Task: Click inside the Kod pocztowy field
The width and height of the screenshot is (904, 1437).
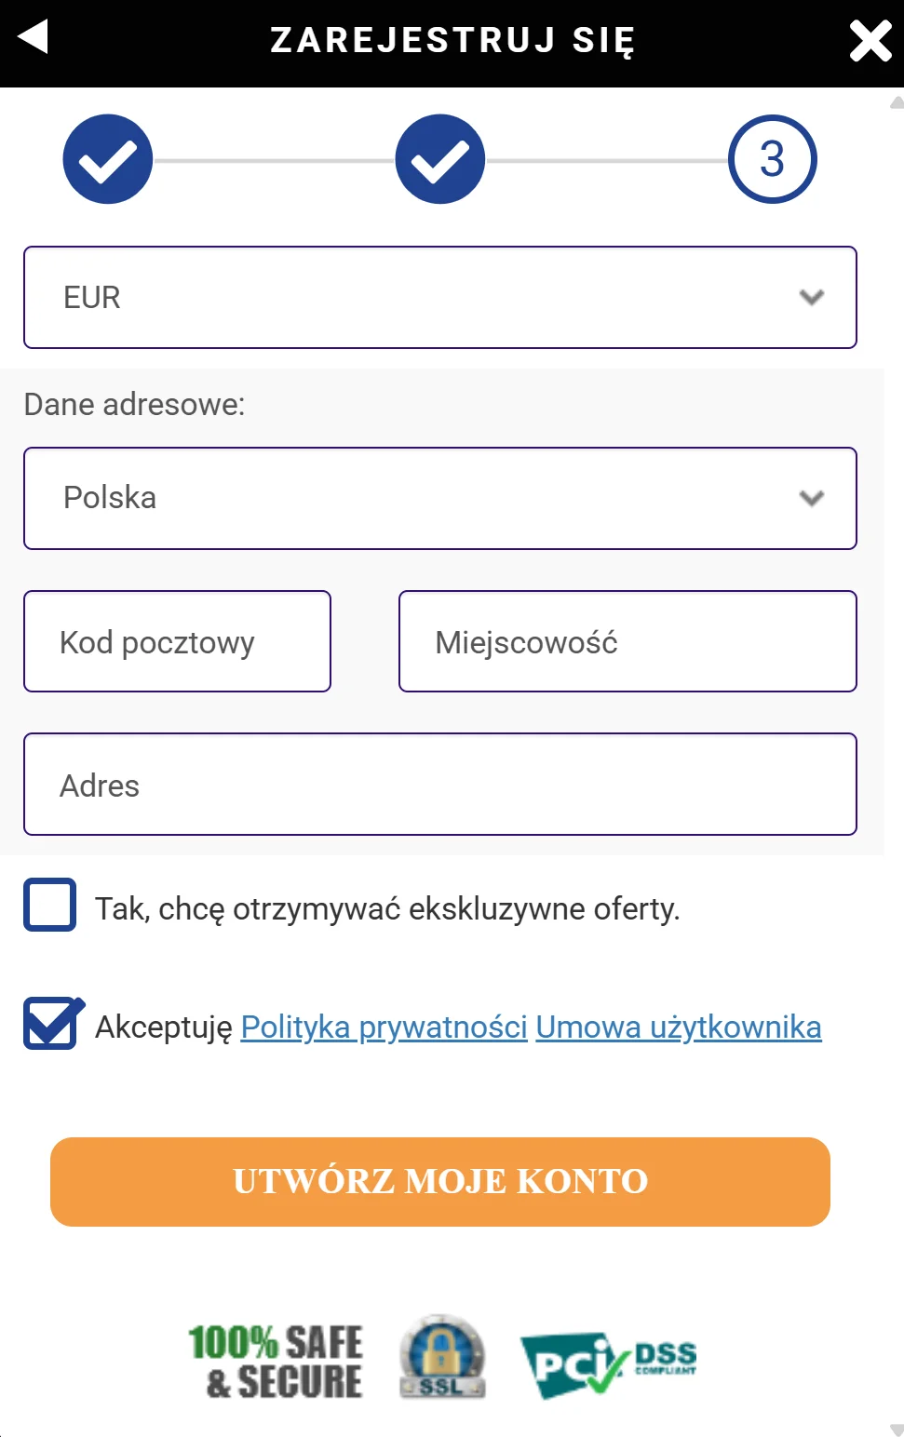Action: [x=177, y=641]
